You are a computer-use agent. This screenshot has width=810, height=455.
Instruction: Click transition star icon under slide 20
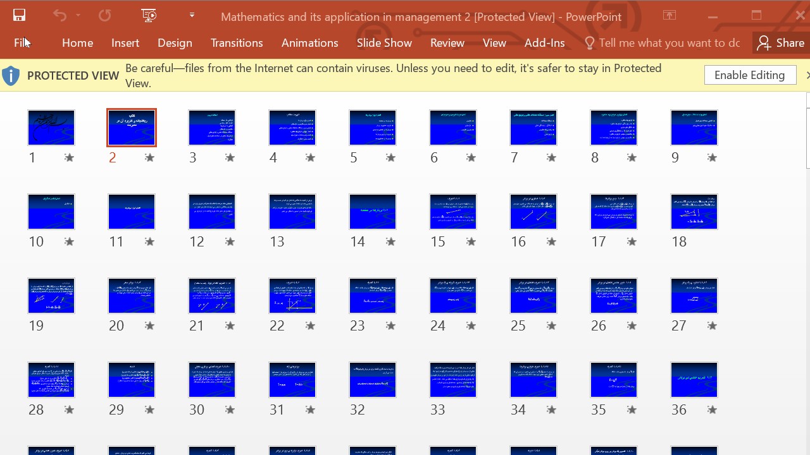pos(149,325)
